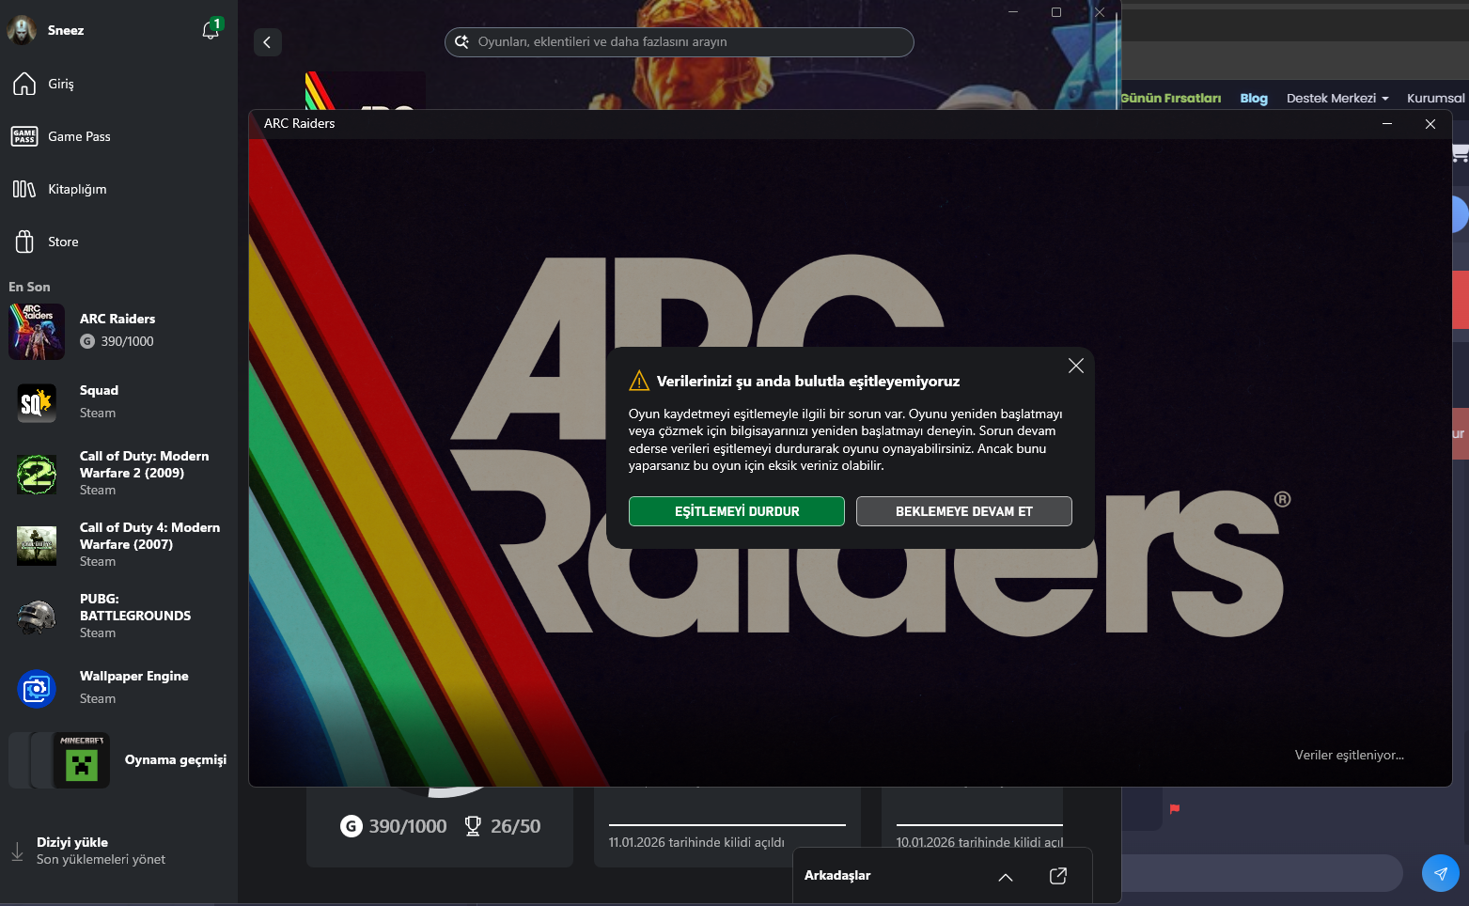Pop out the Arkadaşlar panel

[x=1058, y=876]
